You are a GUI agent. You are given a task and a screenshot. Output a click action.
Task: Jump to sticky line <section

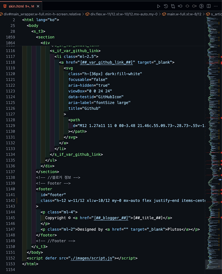pyautogui.click(x=45, y=37)
